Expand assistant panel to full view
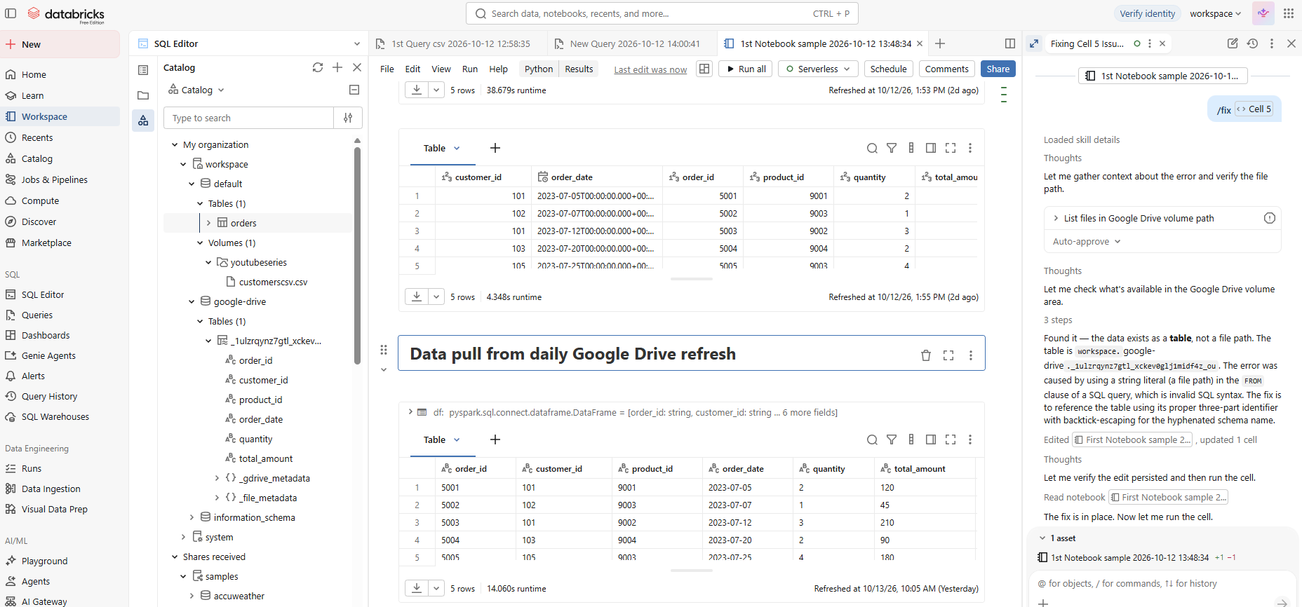This screenshot has width=1302, height=607. [1034, 43]
